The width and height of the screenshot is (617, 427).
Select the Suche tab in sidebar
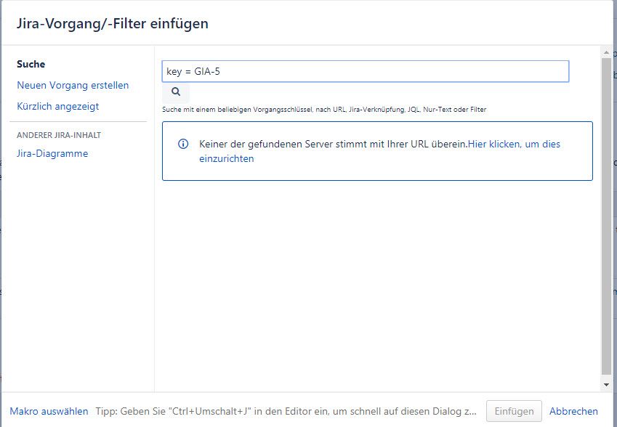pyautogui.click(x=31, y=64)
